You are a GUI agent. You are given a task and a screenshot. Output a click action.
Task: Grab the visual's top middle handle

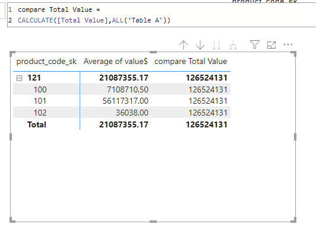pyautogui.click(x=153, y=52)
